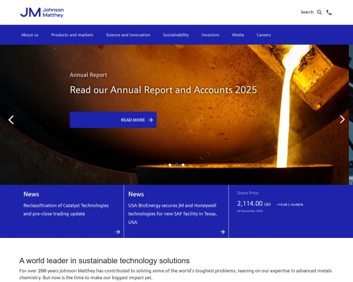Screen dimensions: 353x282
Task: Click arrow on USA BioEnergy news card
Action: (x=222, y=231)
